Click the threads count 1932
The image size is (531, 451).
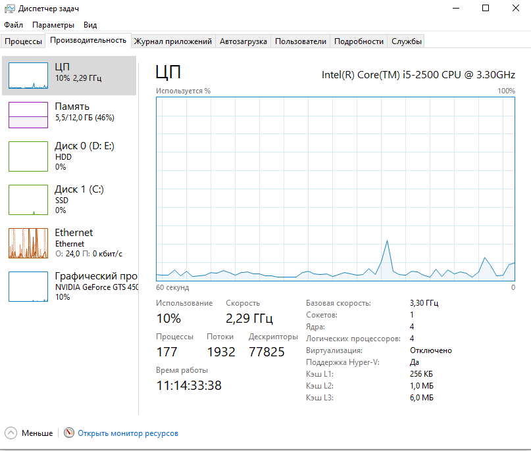(221, 352)
